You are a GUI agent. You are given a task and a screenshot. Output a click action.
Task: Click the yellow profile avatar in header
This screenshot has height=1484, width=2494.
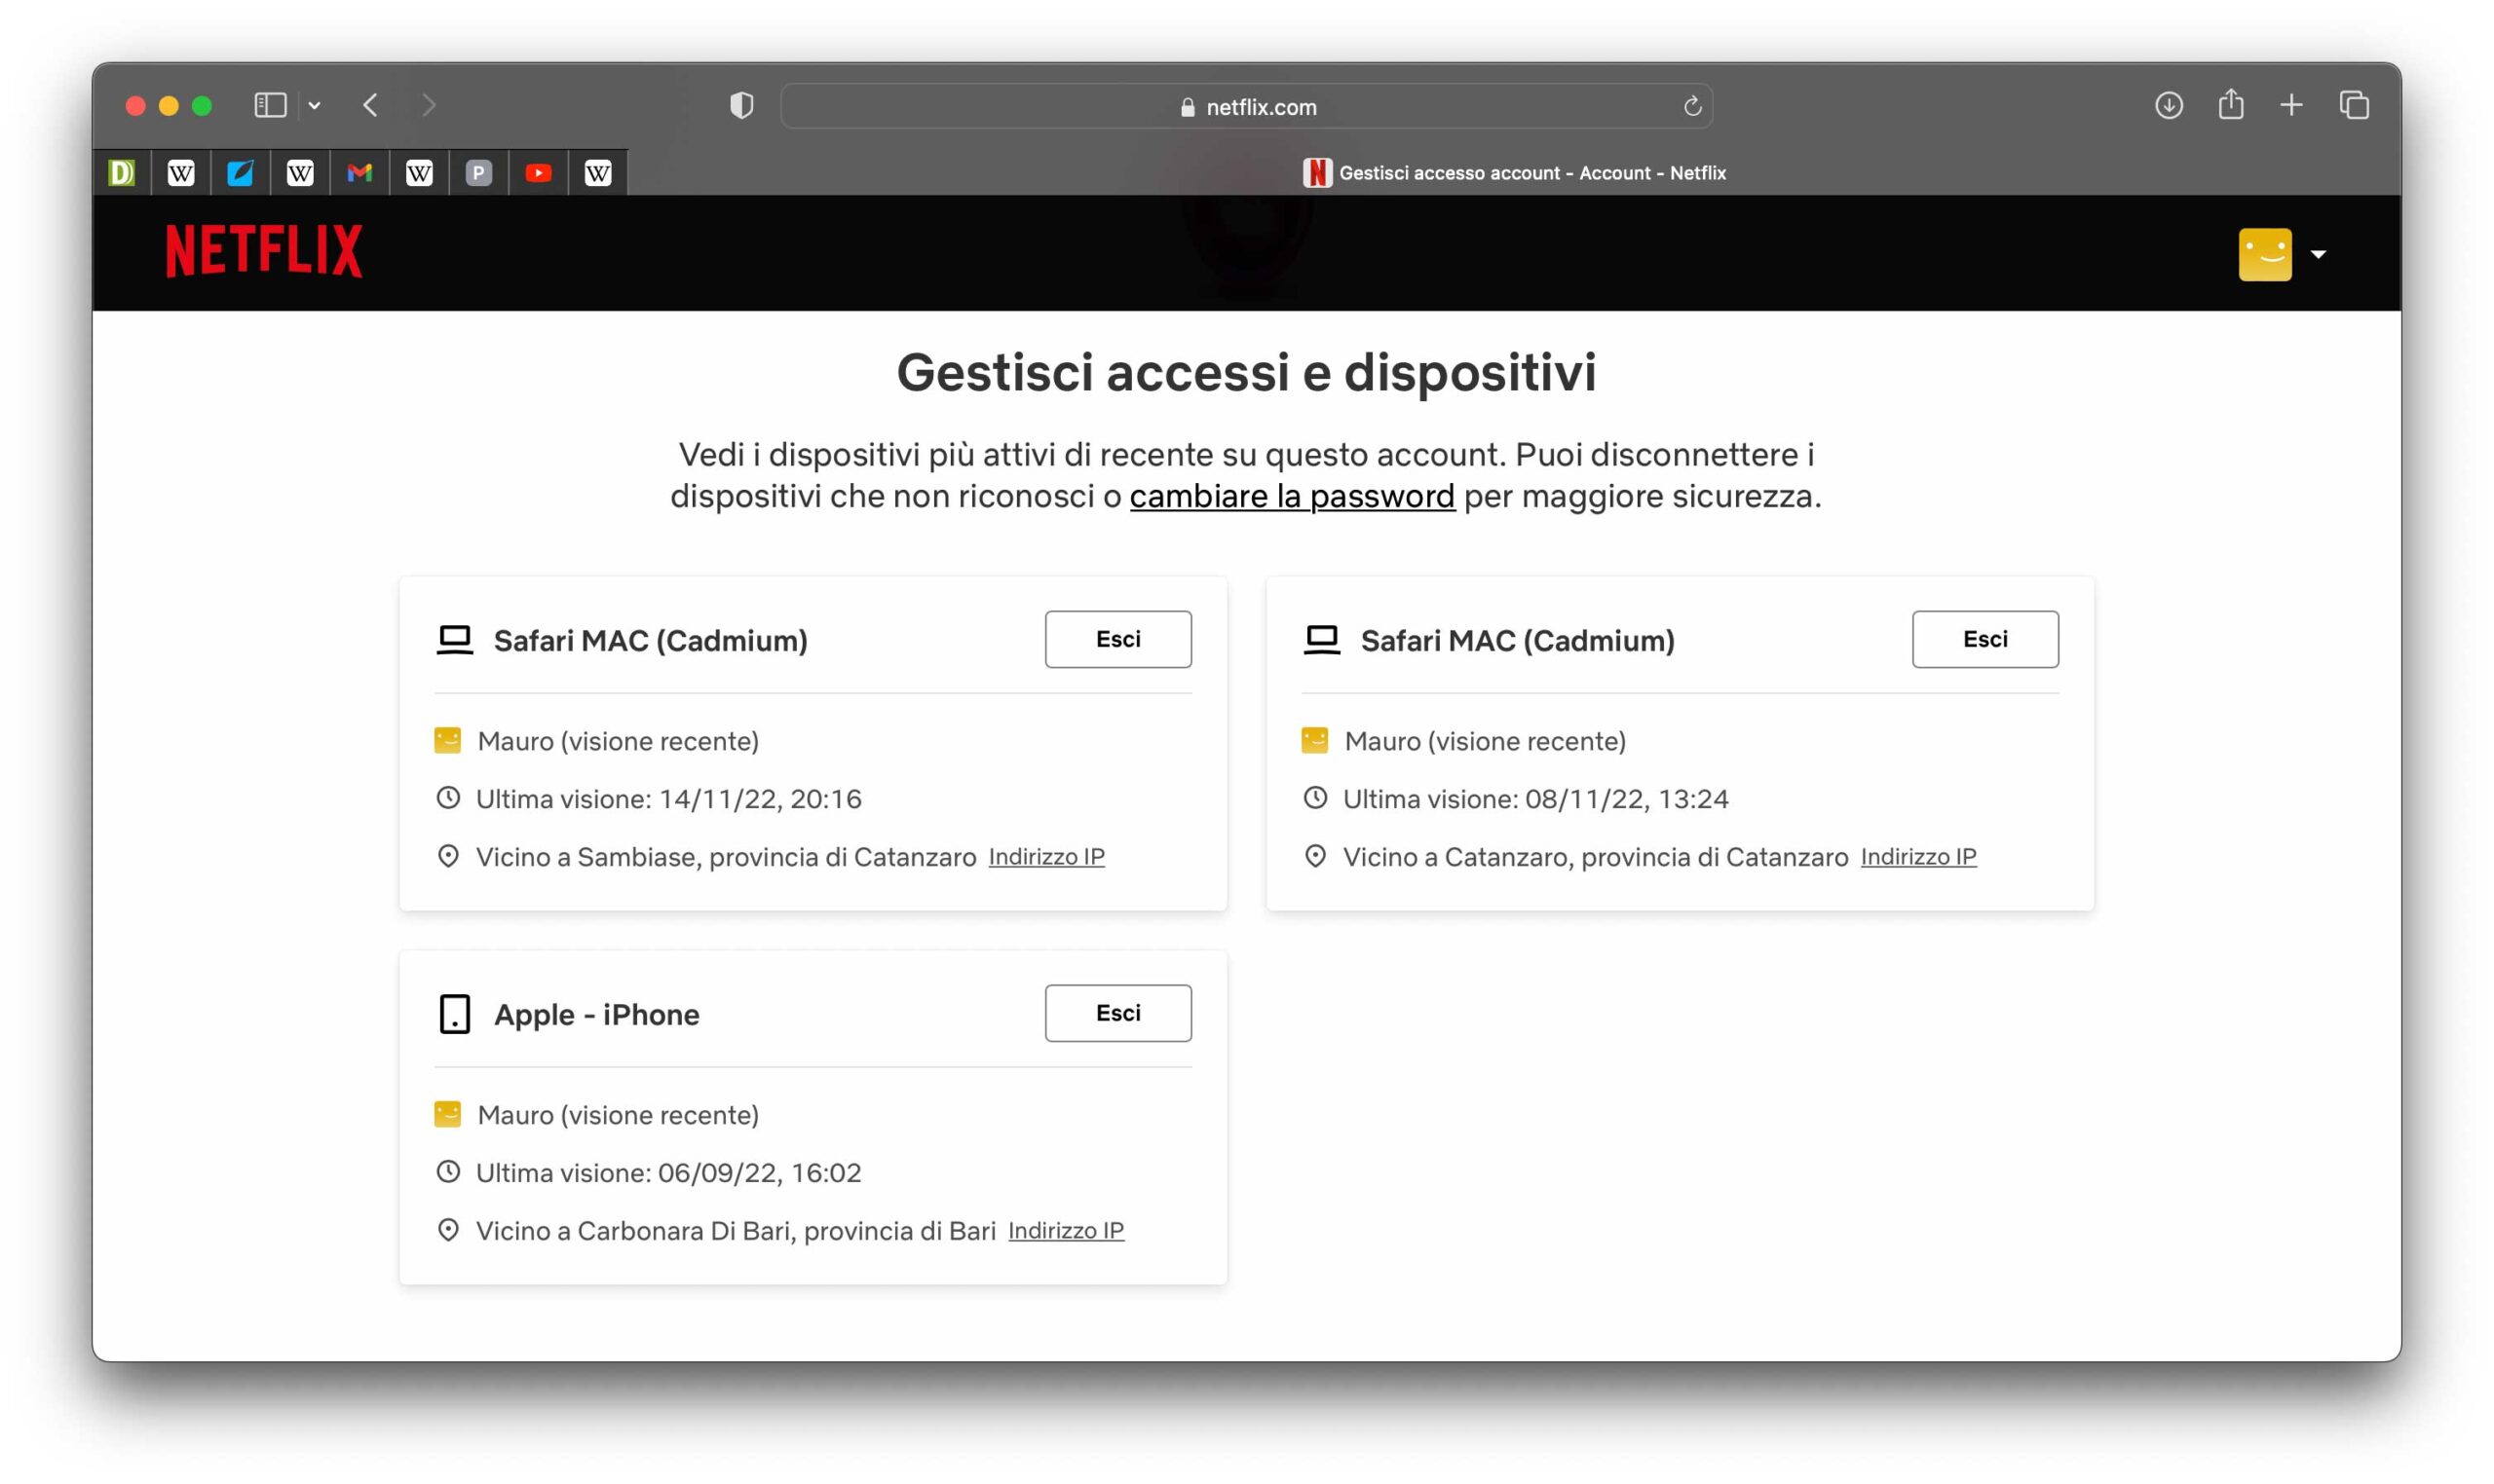[2265, 254]
